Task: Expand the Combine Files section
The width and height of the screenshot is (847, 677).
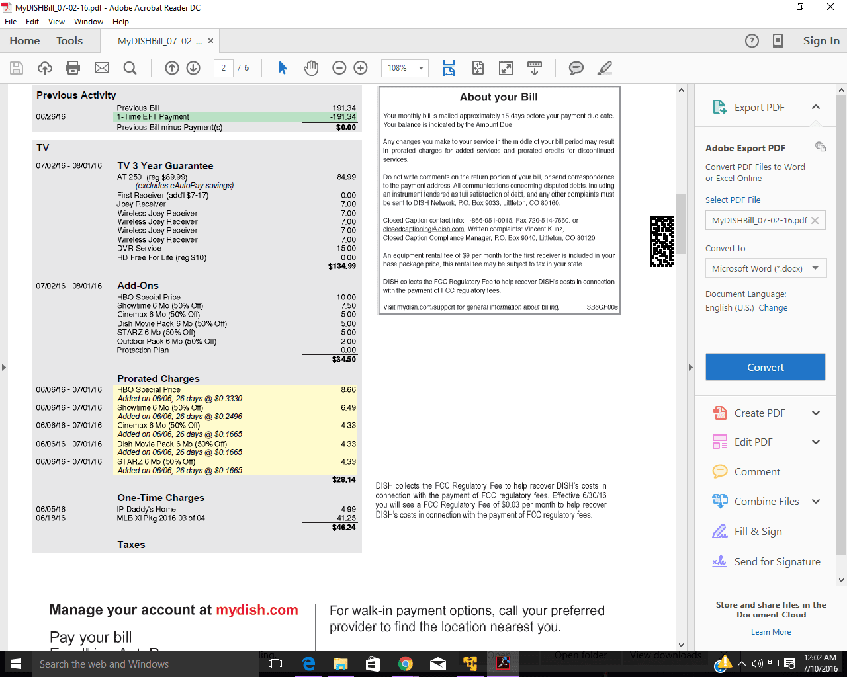Action: coord(816,501)
